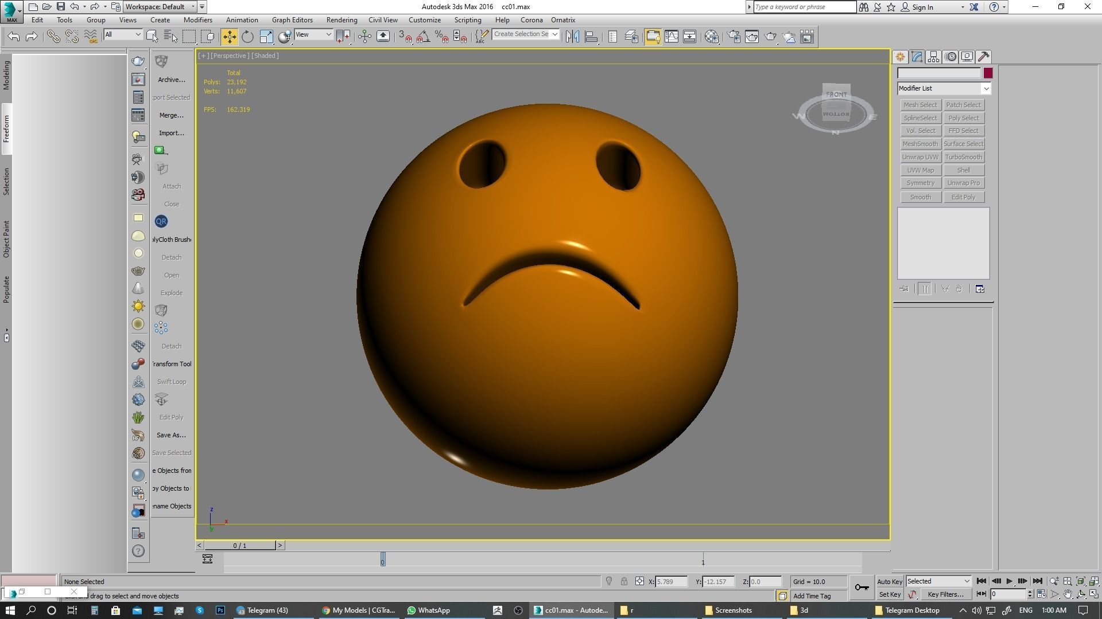Toggle Absolute transform type-in mode icon
Viewport: 1102px width, 619px height.
(x=639, y=581)
